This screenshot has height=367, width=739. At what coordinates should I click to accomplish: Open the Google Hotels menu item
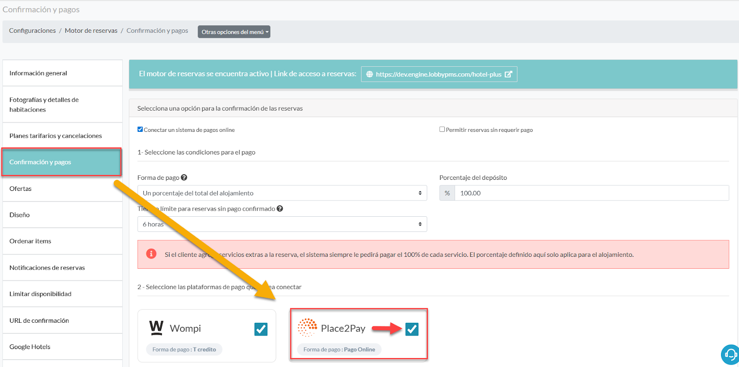[x=30, y=347]
